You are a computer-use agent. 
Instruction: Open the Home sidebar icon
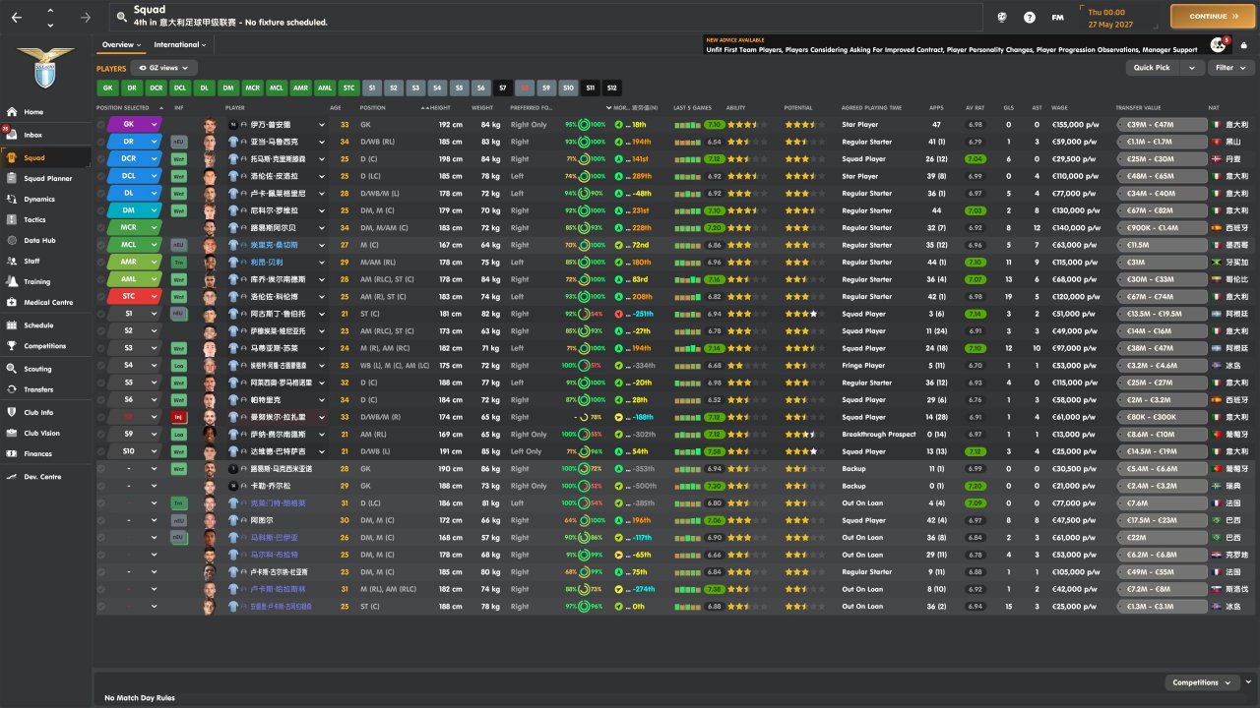click(12, 112)
